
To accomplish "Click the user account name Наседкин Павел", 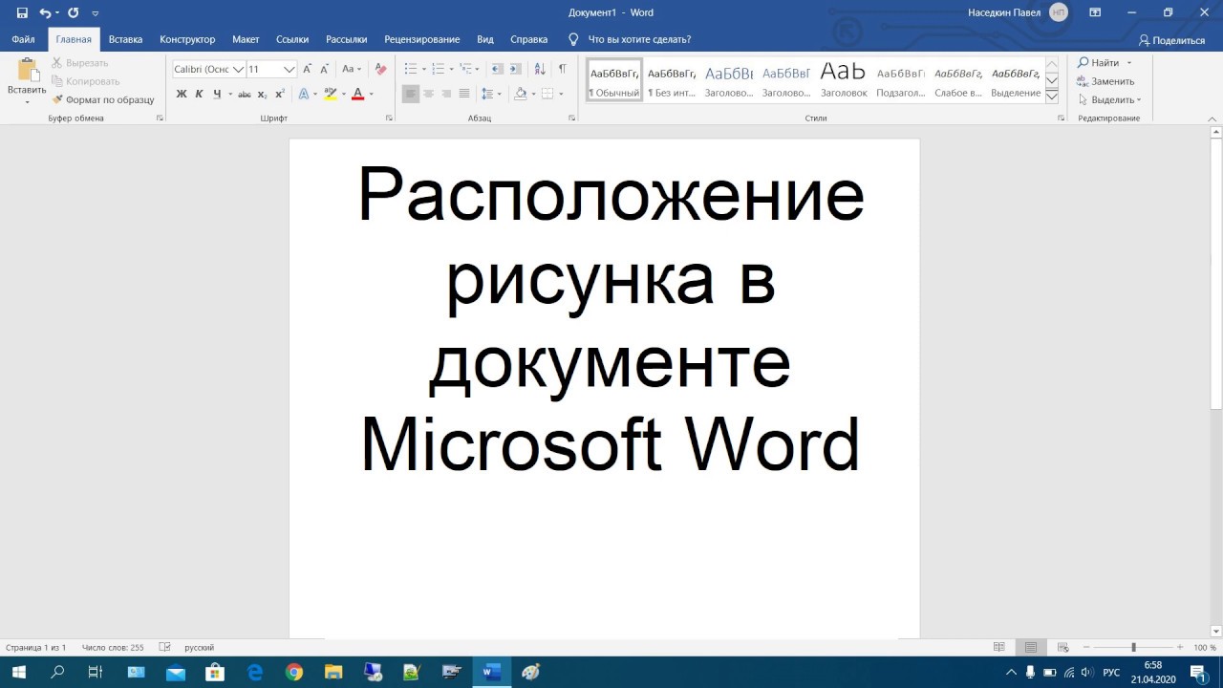I will pos(1003,12).
